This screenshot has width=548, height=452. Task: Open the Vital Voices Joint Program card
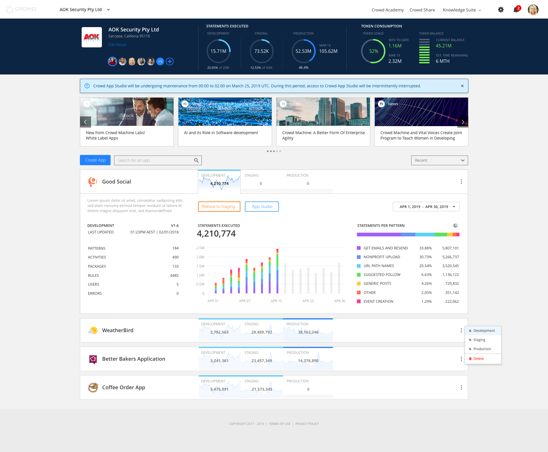421,122
